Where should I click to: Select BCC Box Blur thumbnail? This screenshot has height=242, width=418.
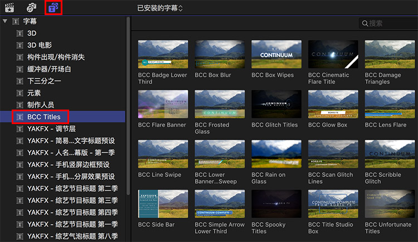pyautogui.click(x=220, y=55)
